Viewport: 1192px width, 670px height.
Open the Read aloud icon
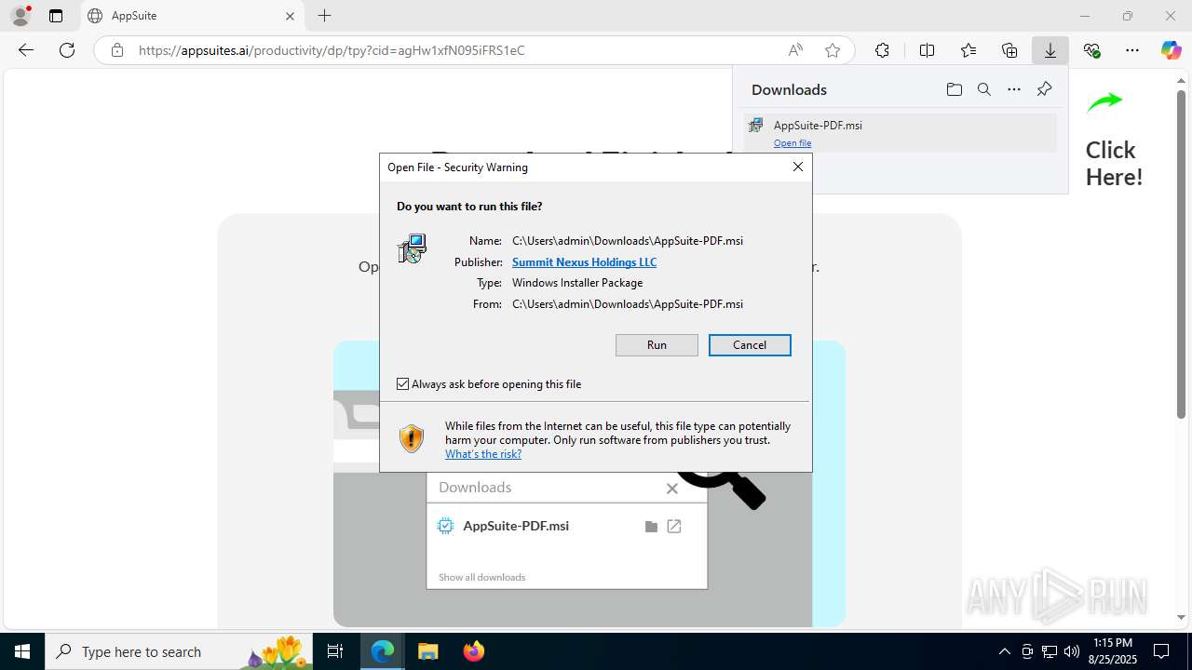pos(795,50)
